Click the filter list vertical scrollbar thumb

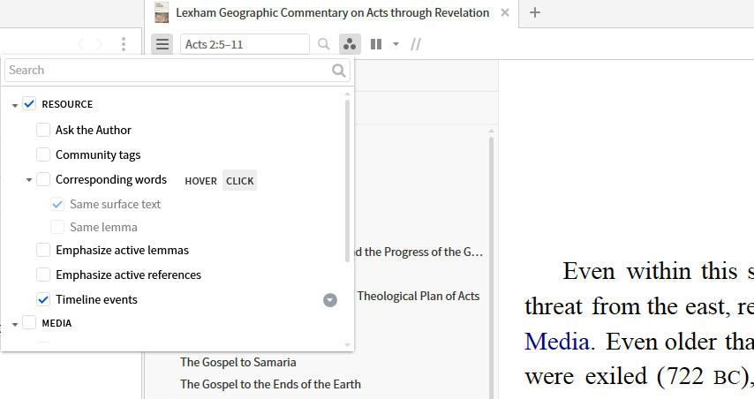tap(347, 181)
